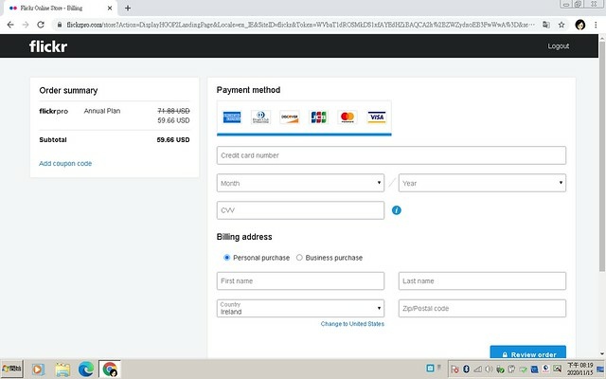Click the Order summary heading
This screenshot has width=606, height=379.
click(68, 91)
